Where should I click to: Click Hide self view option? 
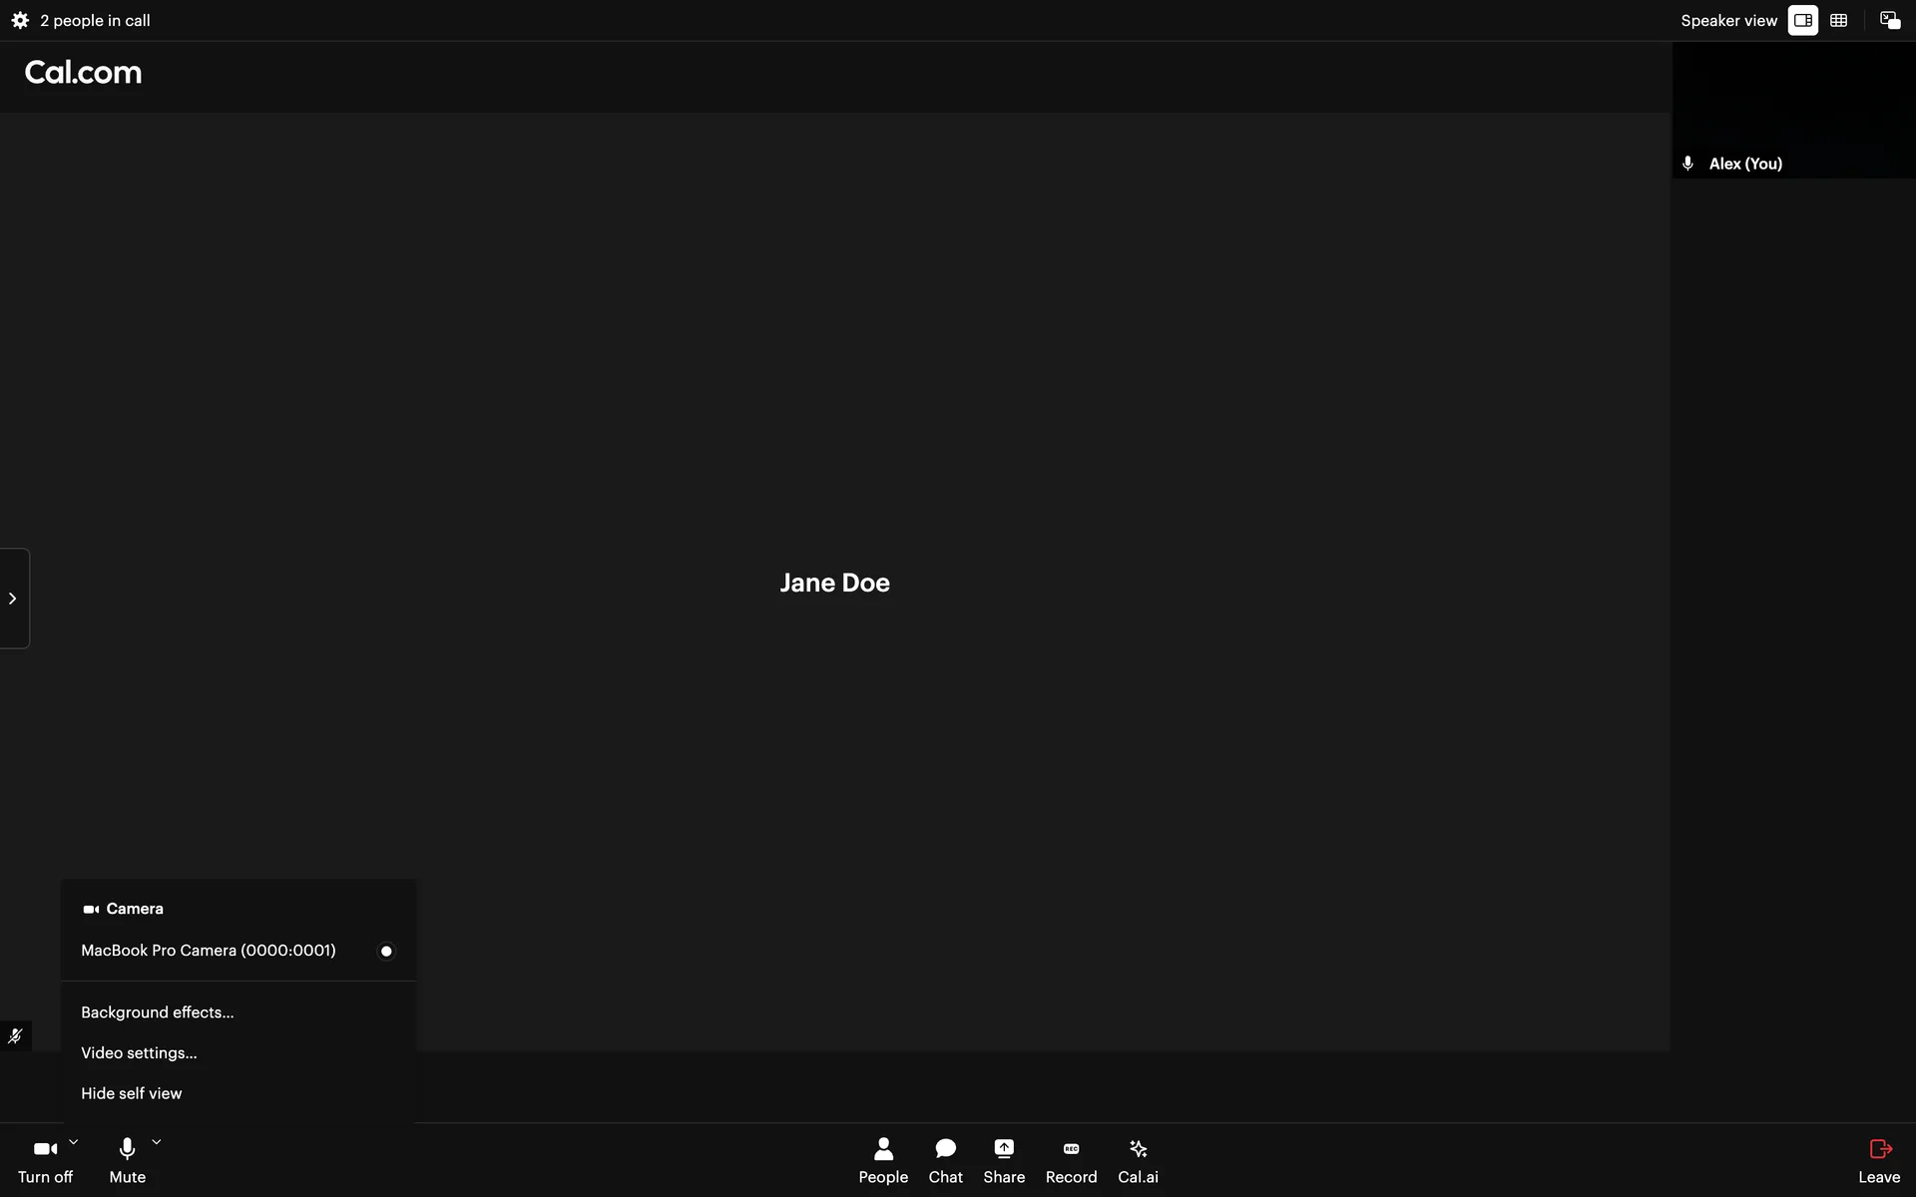pyautogui.click(x=132, y=1093)
